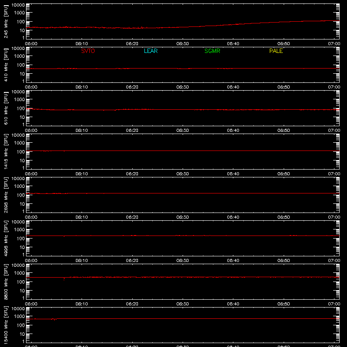Click the 10000 y-axis value on 8800 MHz plot
The image size is (347, 347).
18,265
